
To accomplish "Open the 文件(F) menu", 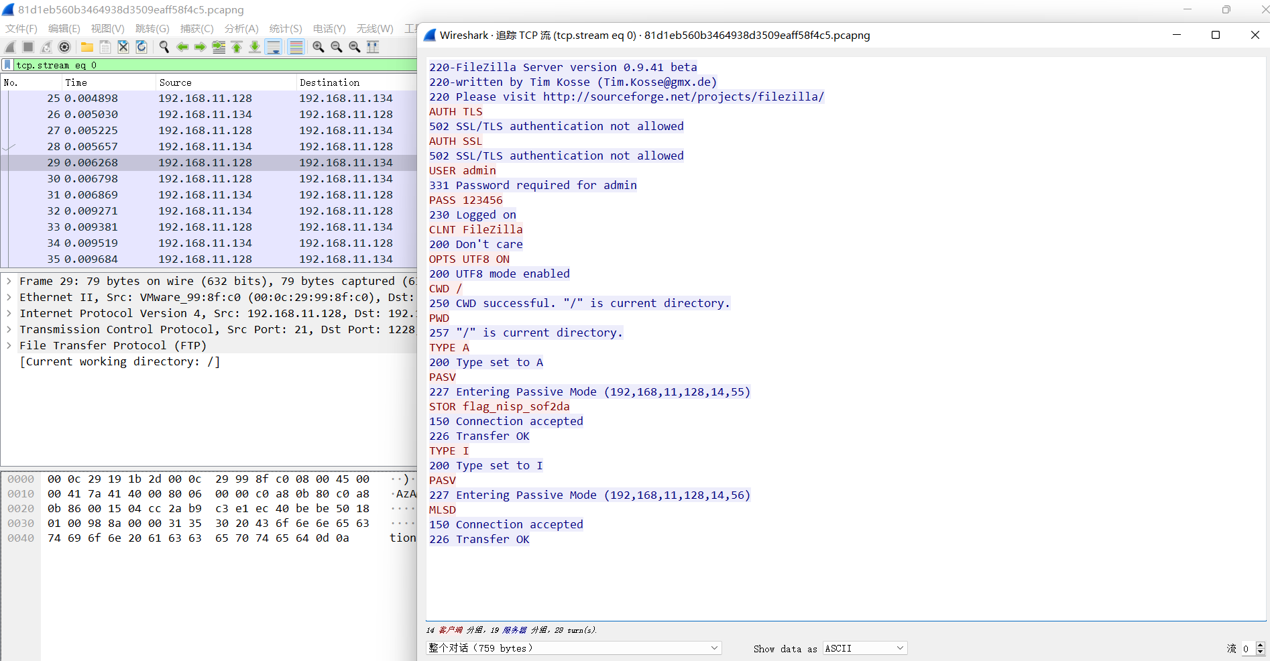I will click(21, 29).
